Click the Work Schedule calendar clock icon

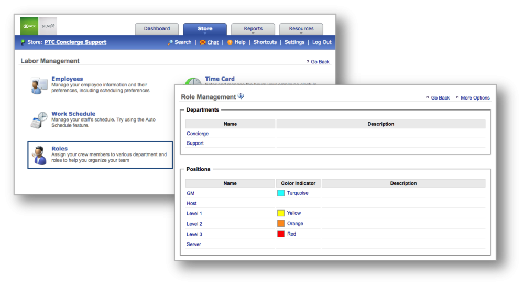click(39, 120)
